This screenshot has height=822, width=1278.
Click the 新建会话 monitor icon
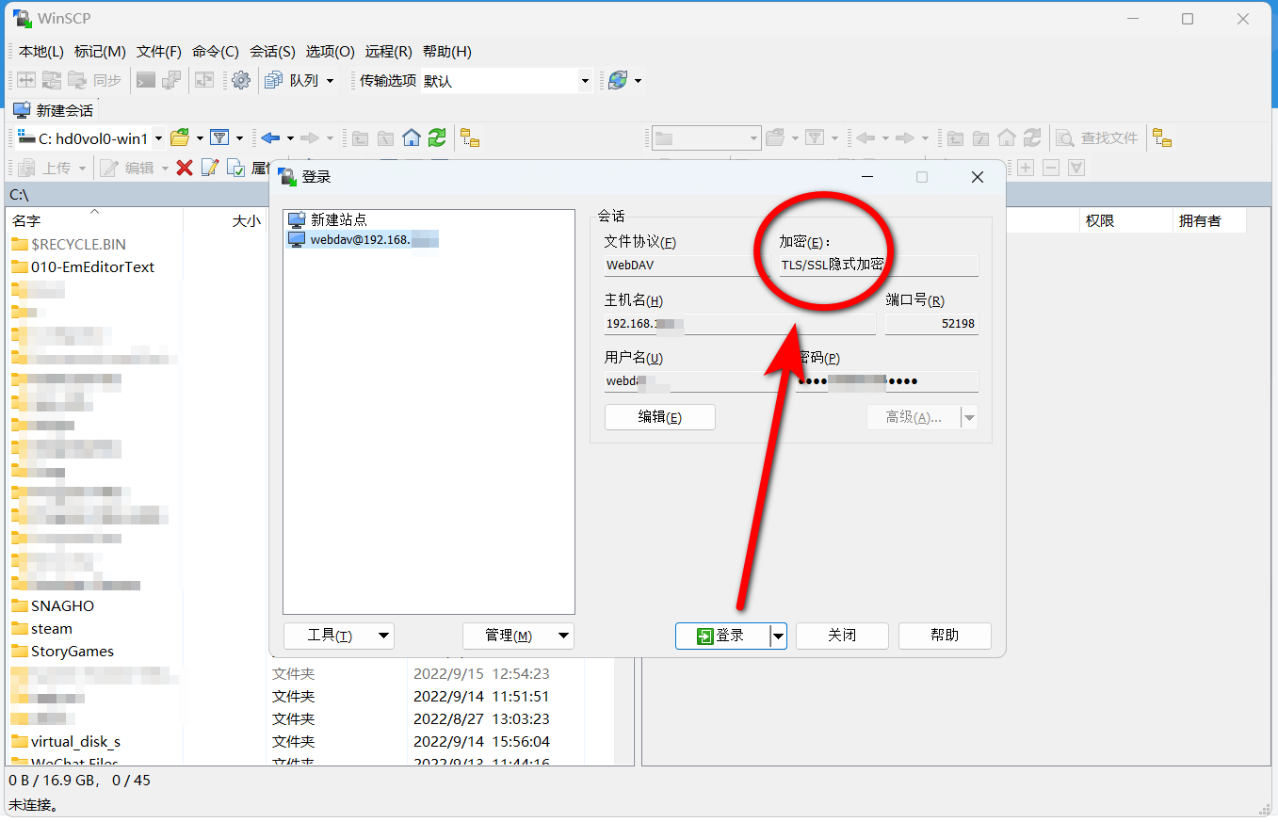click(22, 110)
